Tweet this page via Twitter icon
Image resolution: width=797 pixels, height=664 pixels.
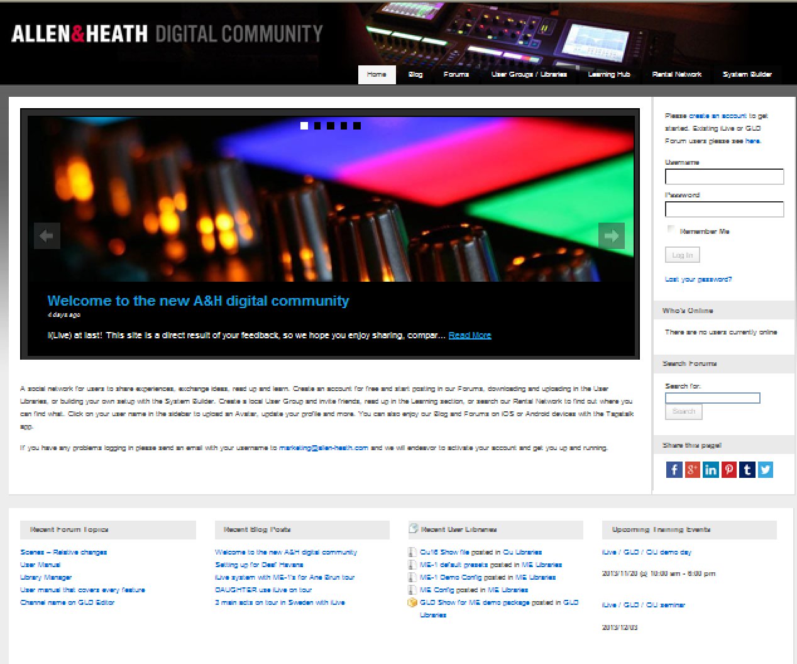765,470
